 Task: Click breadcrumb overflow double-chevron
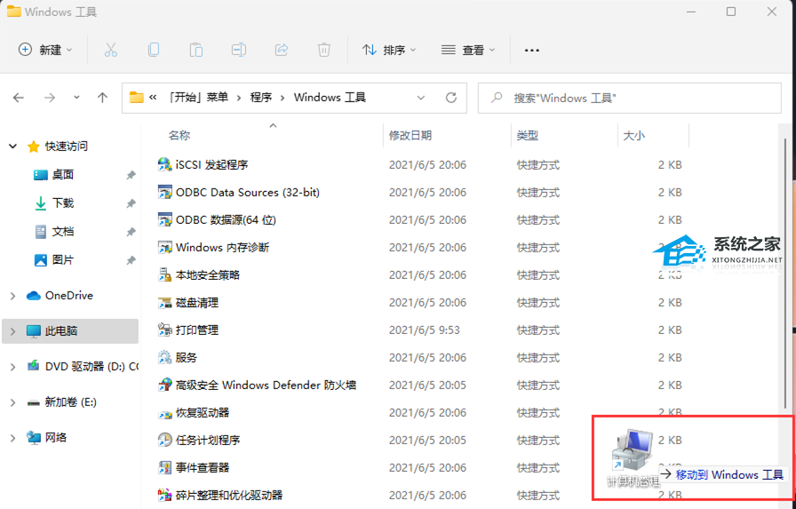click(x=153, y=98)
